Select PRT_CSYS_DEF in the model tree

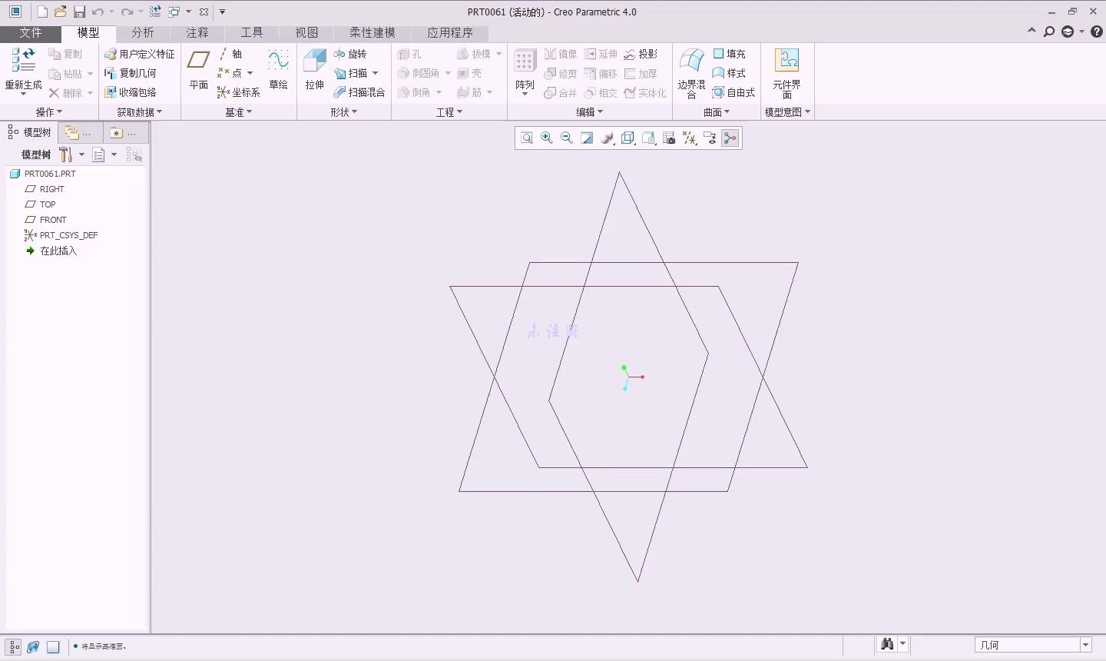point(68,235)
